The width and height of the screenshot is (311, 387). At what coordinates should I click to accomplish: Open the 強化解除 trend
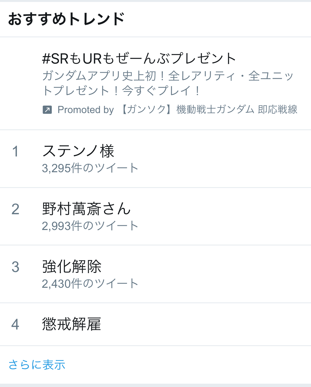[x=72, y=266]
